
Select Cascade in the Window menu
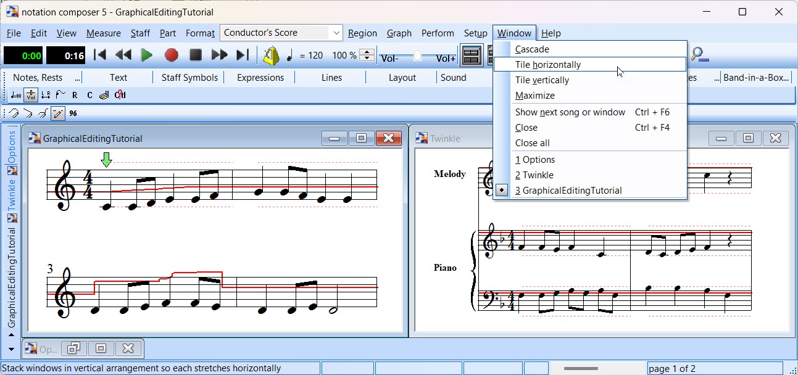pyautogui.click(x=532, y=49)
